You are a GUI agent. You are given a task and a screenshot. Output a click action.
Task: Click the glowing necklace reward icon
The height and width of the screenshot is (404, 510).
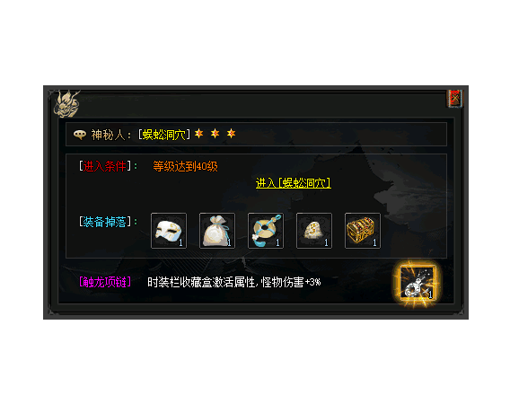418,283
